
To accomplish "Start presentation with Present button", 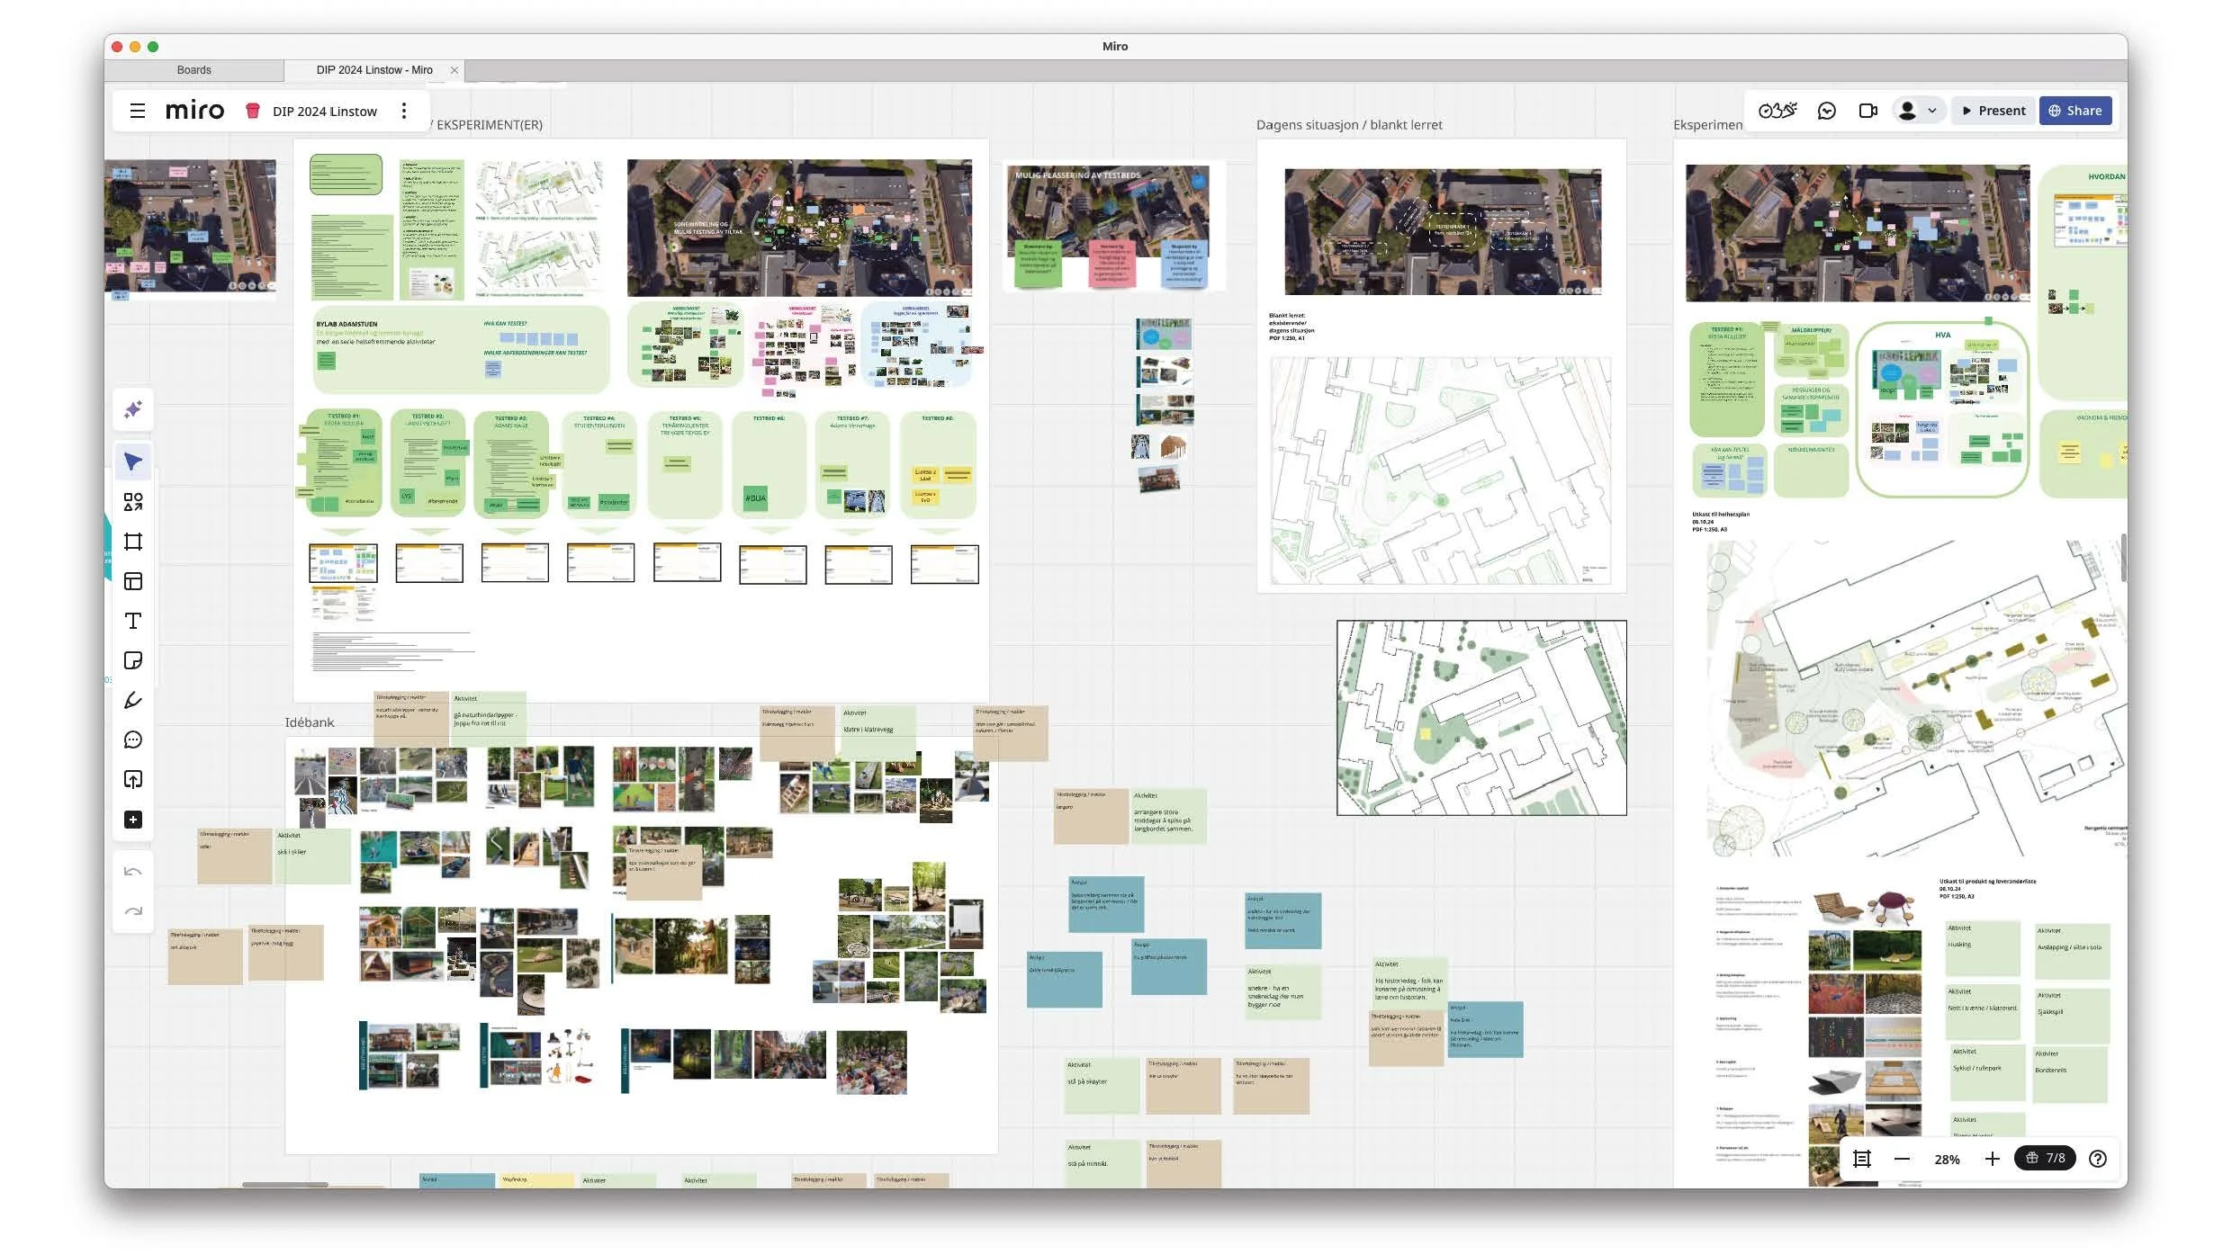I will pyautogui.click(x=1993, y=111).
